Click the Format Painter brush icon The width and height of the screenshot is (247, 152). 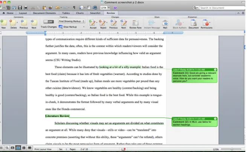(50, 8)
